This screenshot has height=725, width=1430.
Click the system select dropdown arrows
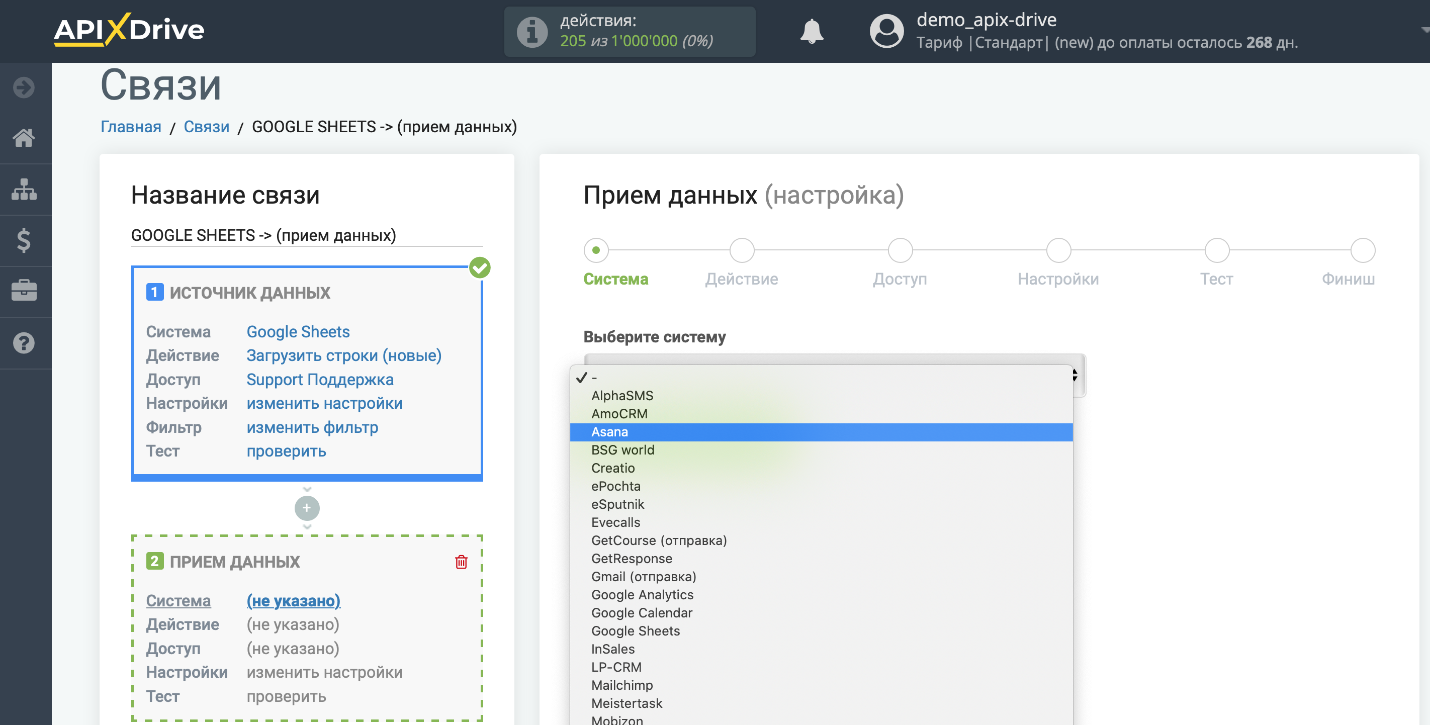(1075, 375)
